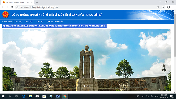Open a new browser tab
The height and width of the screenshot is (99, 176).
coord(37,2)
